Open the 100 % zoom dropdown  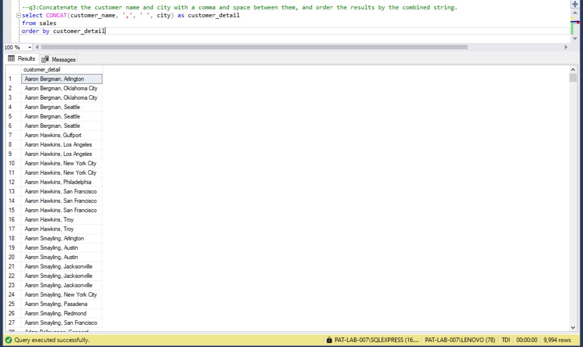coord(30,47)
